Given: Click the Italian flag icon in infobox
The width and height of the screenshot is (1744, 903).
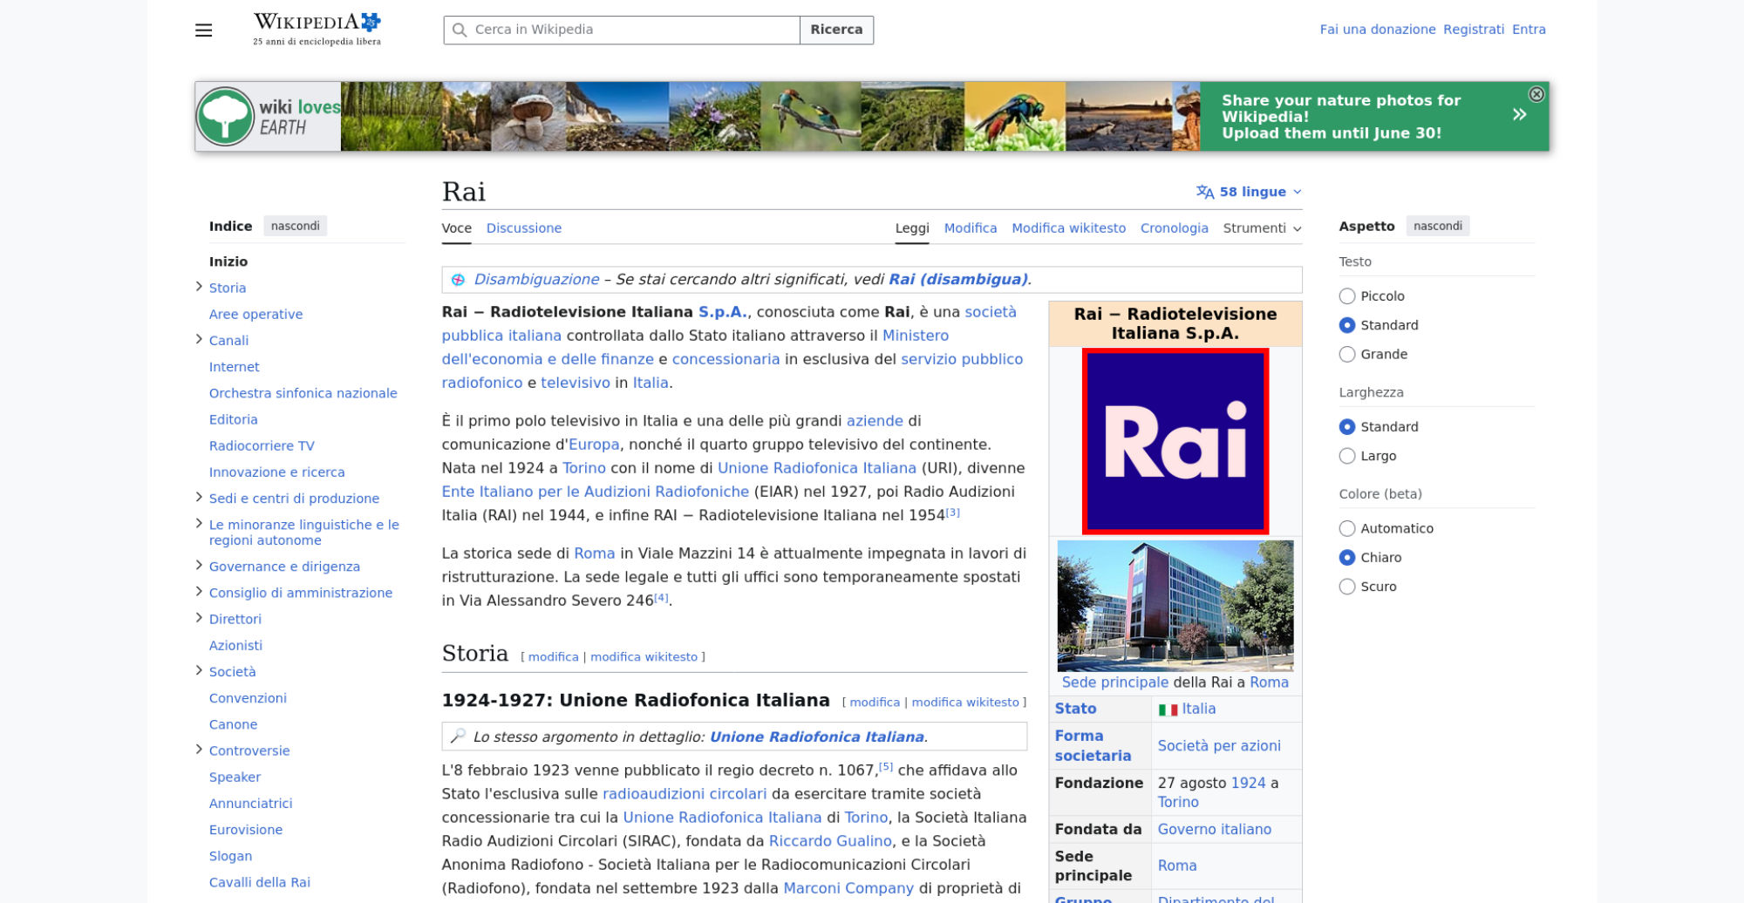Looking at the screenshot, I should coord(1168,709).
